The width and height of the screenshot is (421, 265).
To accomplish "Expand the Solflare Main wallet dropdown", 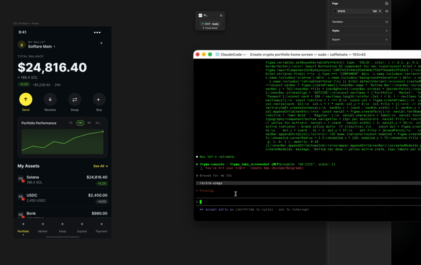I will pyautogui.click(x=54, y=47).
